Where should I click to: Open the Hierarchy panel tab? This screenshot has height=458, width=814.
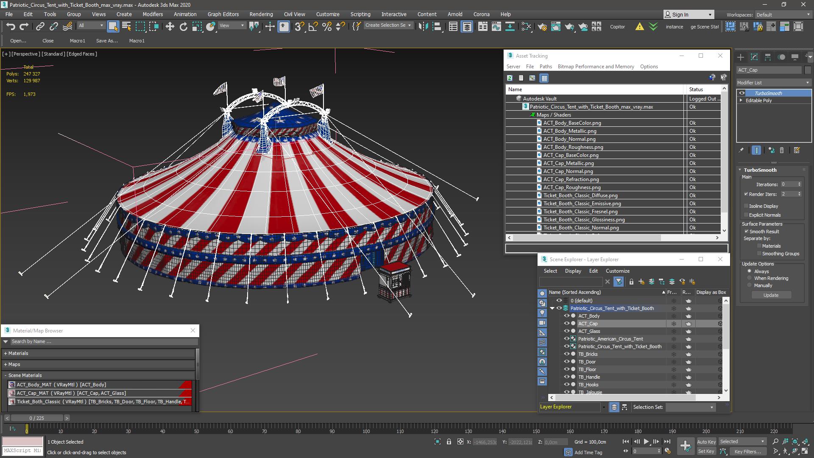click(x=768, y=57)
